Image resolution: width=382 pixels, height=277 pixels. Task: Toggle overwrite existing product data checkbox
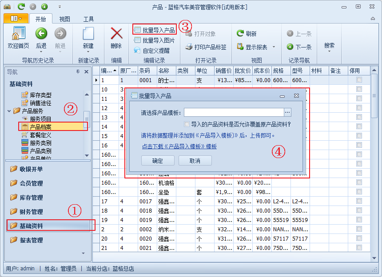(187, 124)
